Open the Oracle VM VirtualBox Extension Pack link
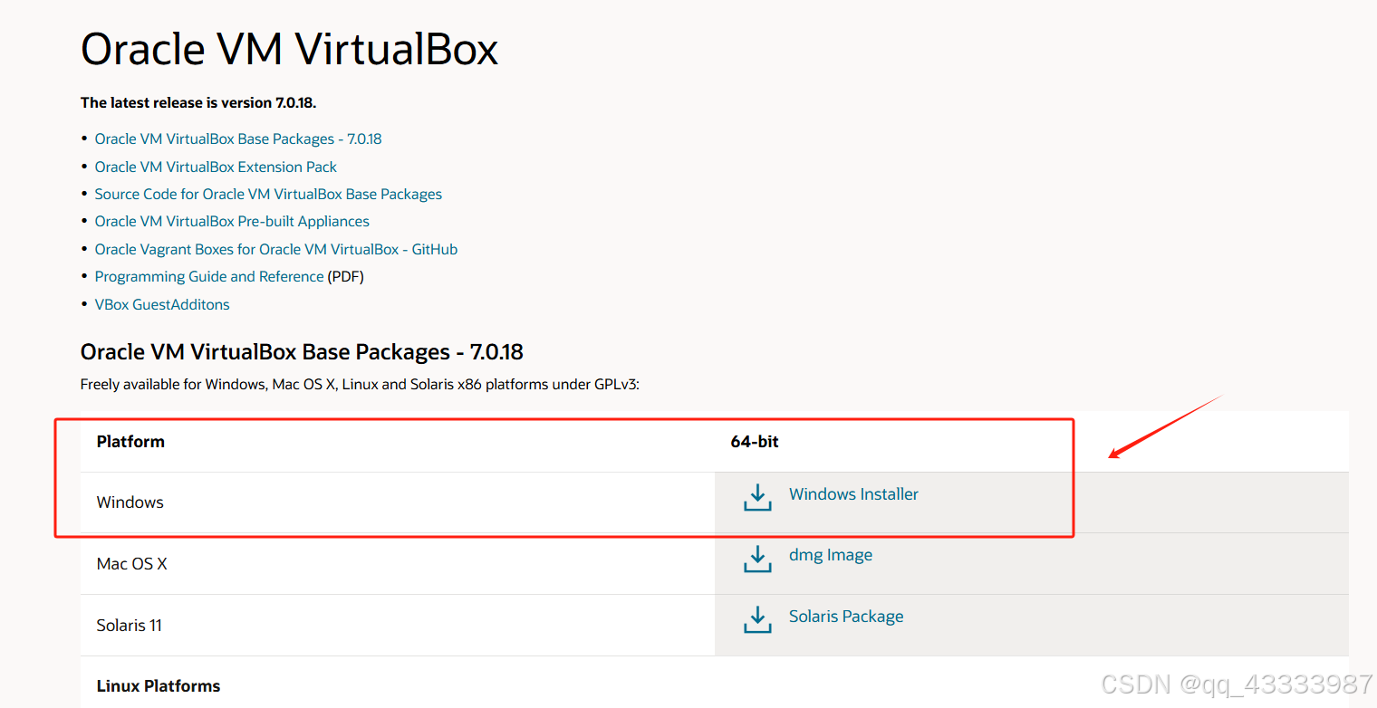 click(x=216, y=167)
